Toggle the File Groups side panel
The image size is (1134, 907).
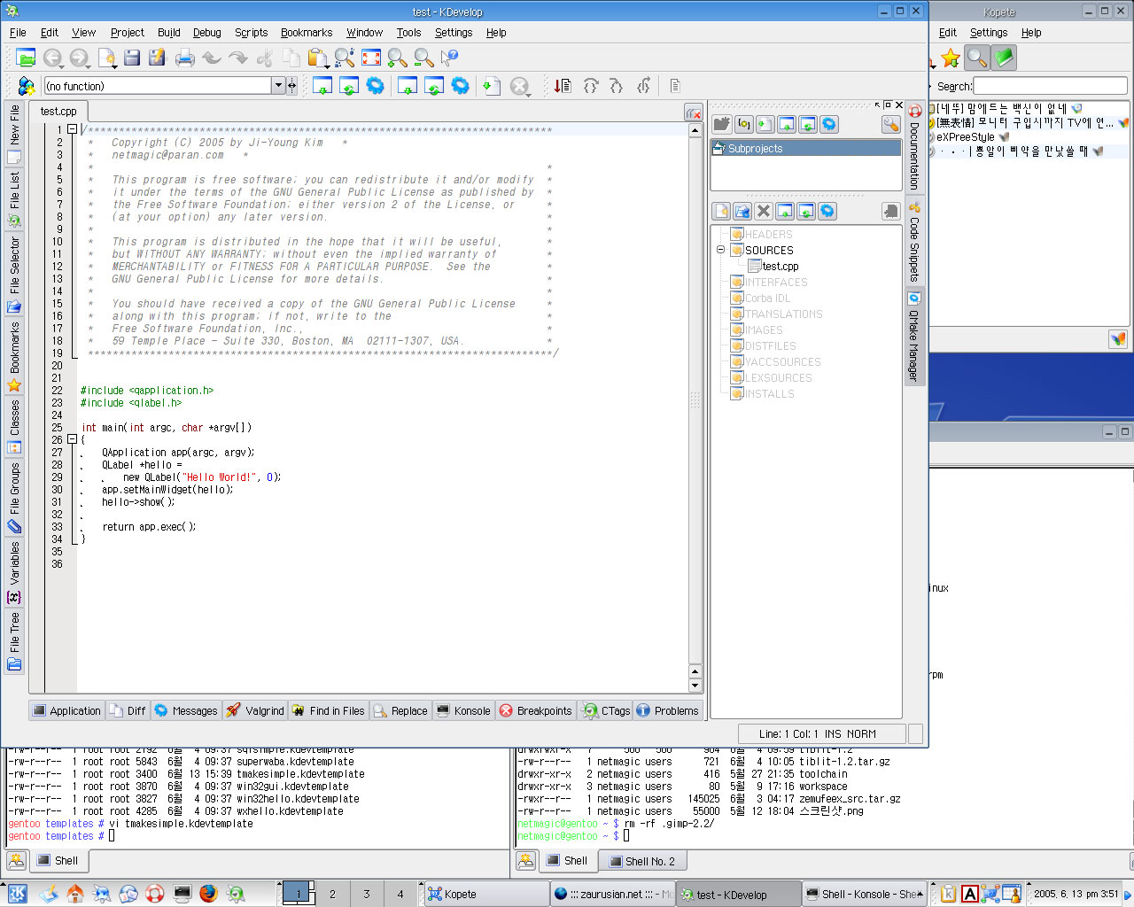pyautogui.click(x=14, y=498)
